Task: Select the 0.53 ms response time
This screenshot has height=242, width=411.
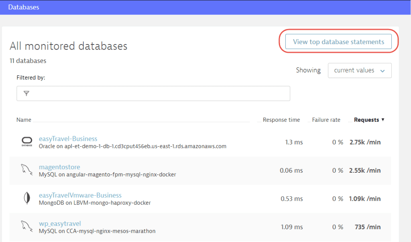Action: point(292,199)
